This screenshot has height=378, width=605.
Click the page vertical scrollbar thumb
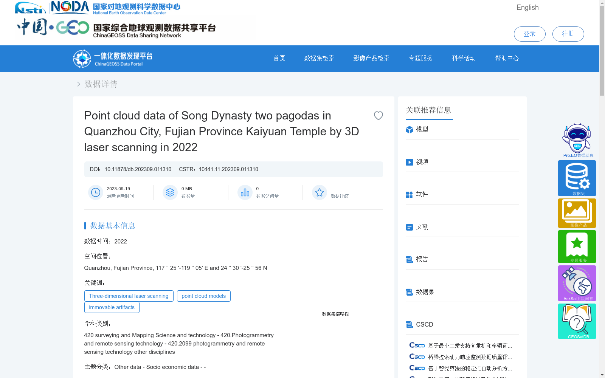click(602, 50)
